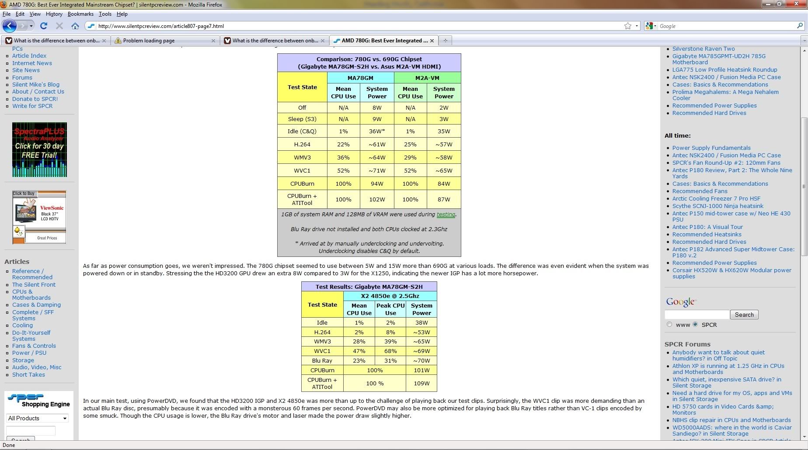Open the Bookmarks menu

[x=80, y=14]
